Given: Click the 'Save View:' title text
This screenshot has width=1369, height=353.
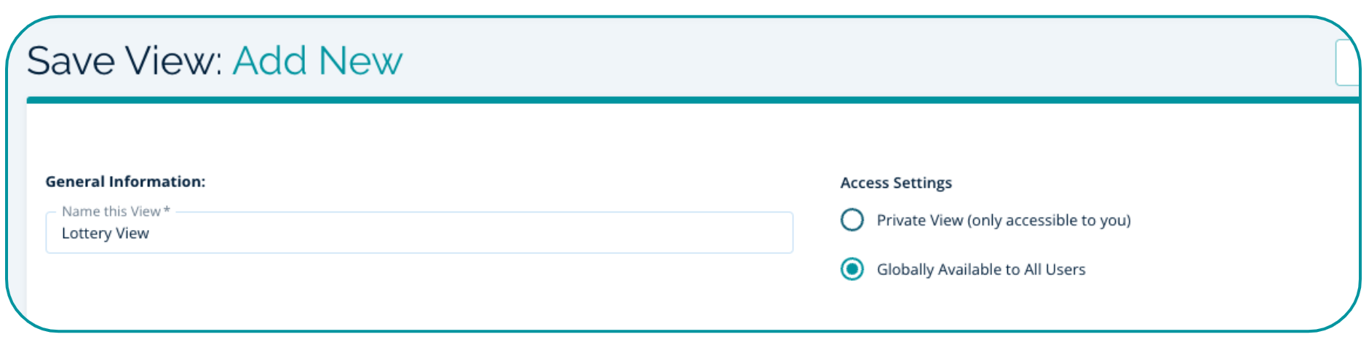Looking at the screenshot, I should pos(124,61).
